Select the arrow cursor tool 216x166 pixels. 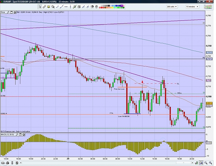40,7
